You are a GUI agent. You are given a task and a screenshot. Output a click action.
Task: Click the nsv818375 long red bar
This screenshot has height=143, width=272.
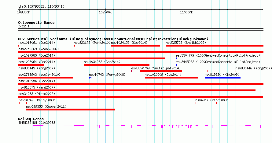137,90
